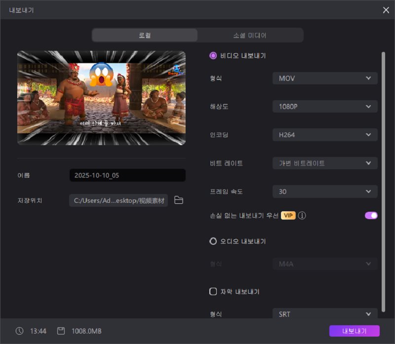395x344 pixels.
Task: Switch to the 로컬 tab
Action: 145,36
